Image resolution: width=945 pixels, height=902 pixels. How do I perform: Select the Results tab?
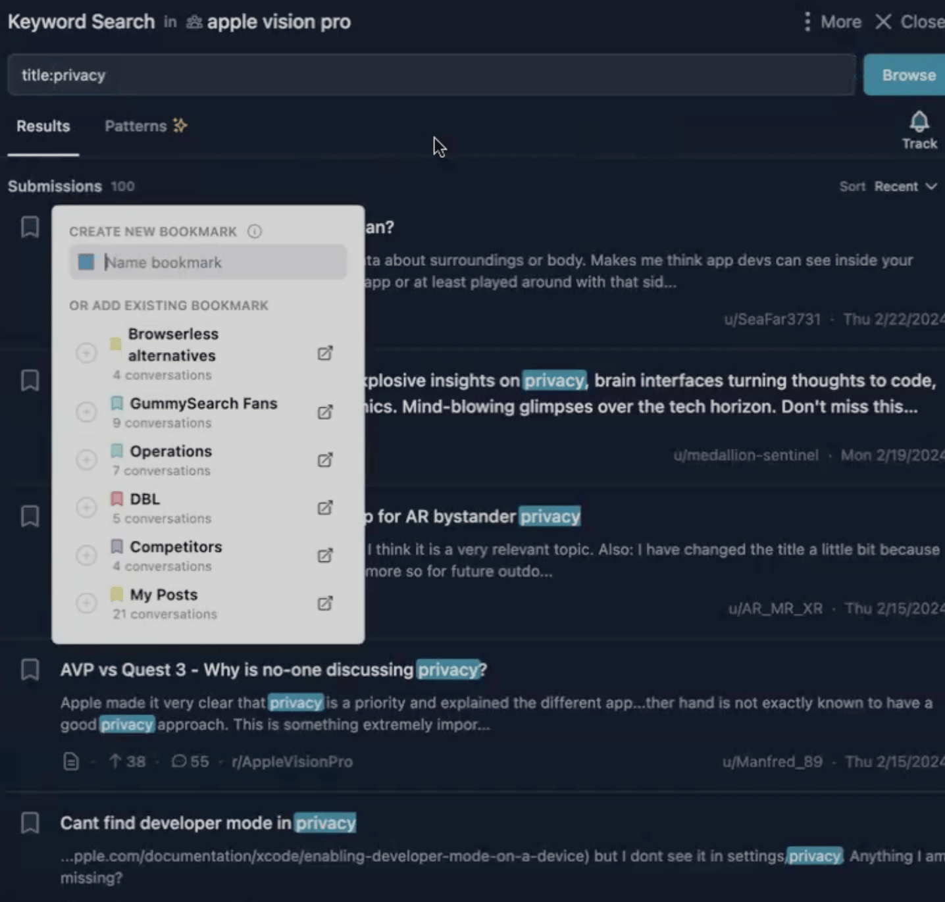click(43, 126)
